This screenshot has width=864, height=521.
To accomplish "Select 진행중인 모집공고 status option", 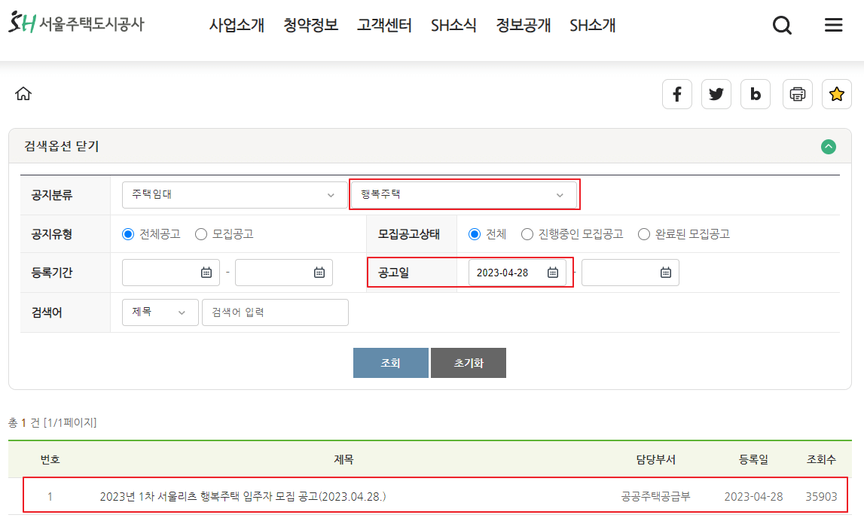I will pos(527,233).
